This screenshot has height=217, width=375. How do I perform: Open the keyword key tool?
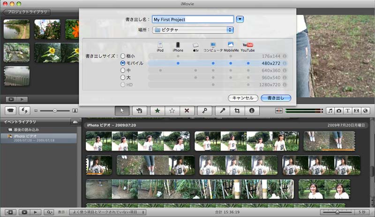click(205, 111)
